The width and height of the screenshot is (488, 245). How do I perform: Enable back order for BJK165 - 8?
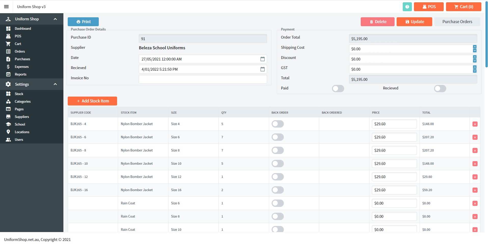278,150
